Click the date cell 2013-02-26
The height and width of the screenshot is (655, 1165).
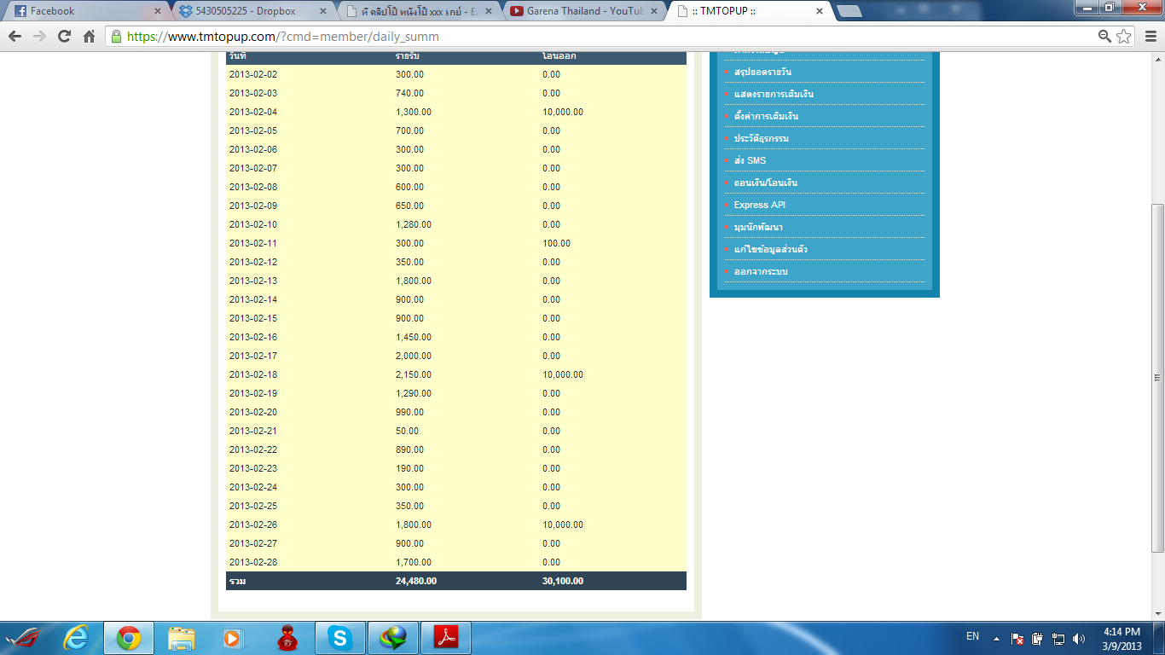click(253, 525)
